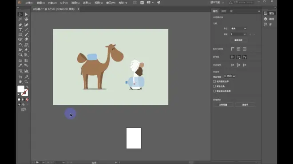Select the Curvature tool
Viewport: 293px width, 164px height.
(26, 25)
